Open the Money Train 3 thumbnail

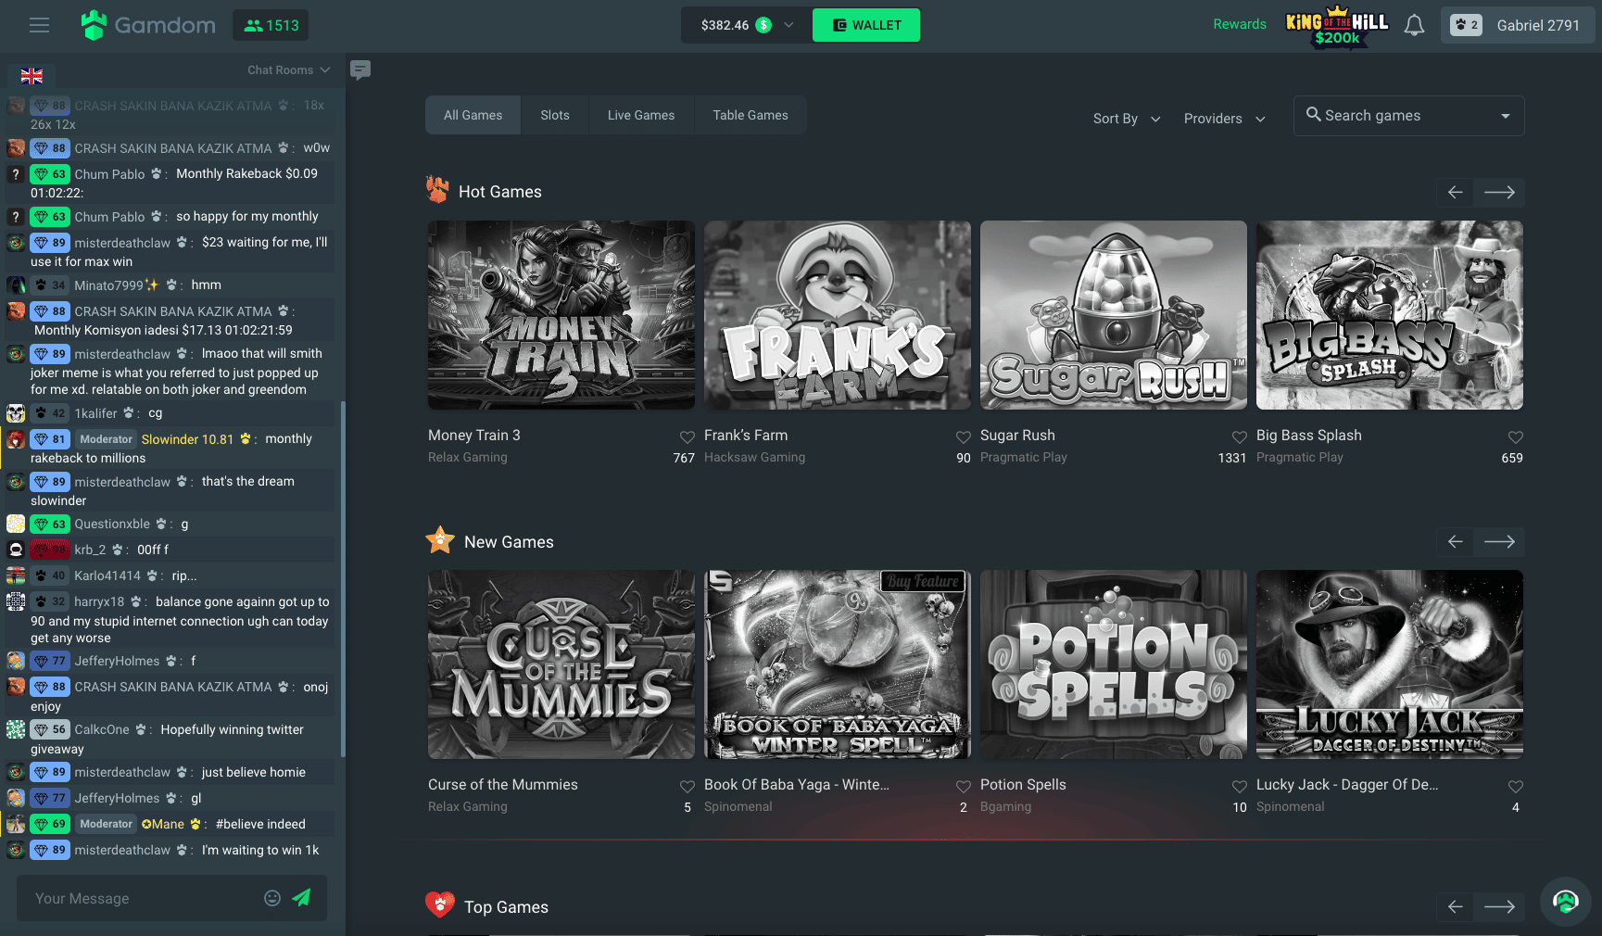point(561,315)
